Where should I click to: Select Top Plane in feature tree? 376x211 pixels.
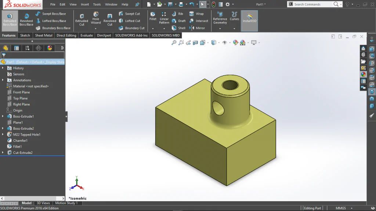[20, 98]
